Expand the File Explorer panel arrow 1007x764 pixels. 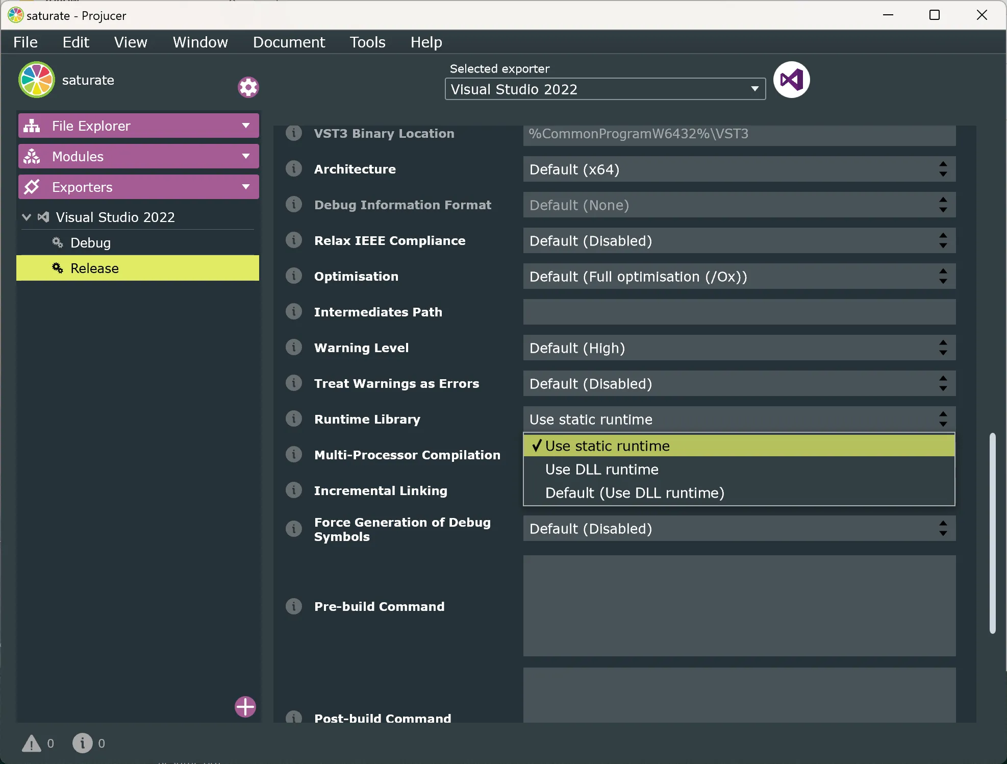246,126
